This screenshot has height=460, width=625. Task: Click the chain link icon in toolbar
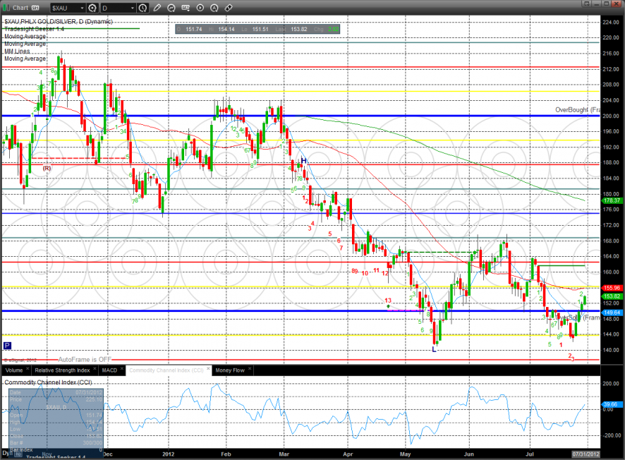point(229,8)
